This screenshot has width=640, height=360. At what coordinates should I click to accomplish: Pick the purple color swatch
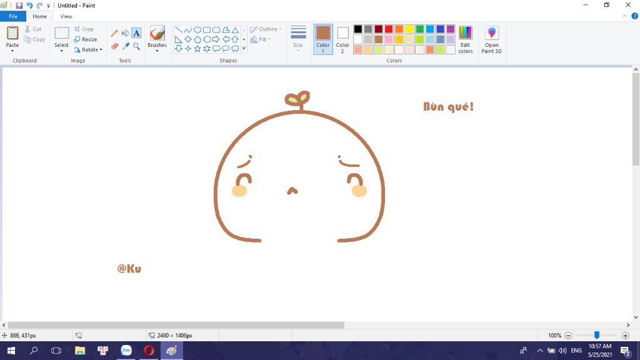tap(451, 29)
